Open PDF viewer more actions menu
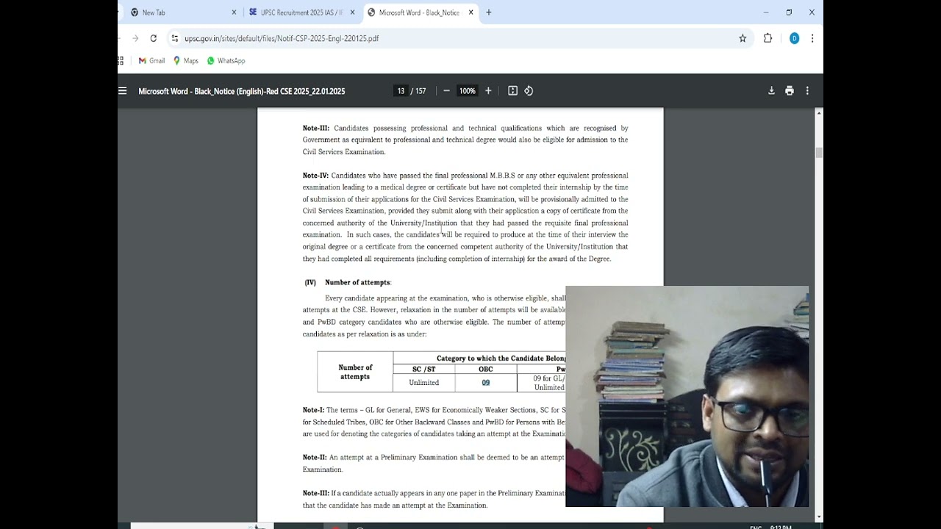The image size is (941, 529). [x=807, y=91]
